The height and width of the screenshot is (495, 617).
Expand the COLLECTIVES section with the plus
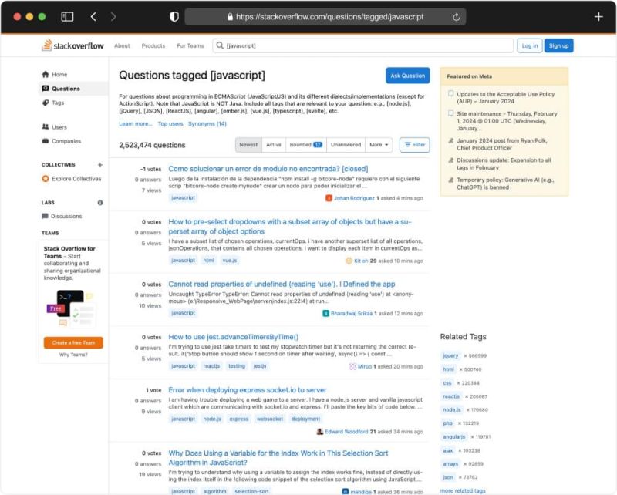click(99, 164)
